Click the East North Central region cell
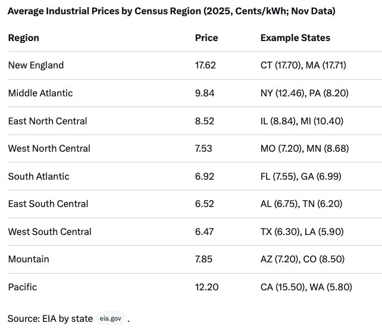 [x=48, y=121]
